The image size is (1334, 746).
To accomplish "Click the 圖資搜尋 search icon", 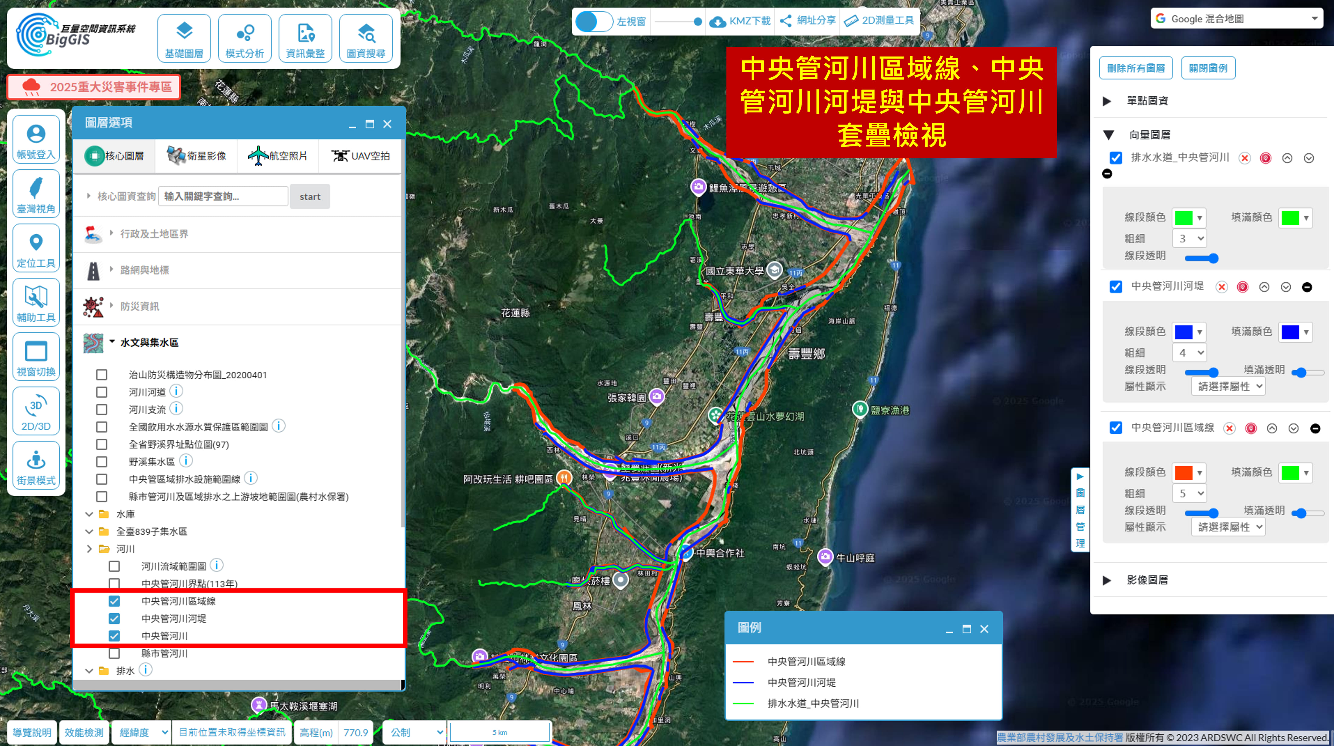I will tap(366, 39).
